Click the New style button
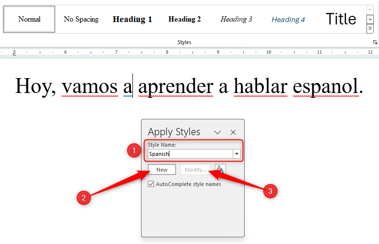The image size is (379, 244). tap(162, 170)
